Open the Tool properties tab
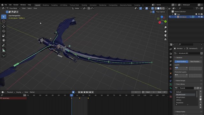The height and width of the screenshot is (115, 204). 171,49
